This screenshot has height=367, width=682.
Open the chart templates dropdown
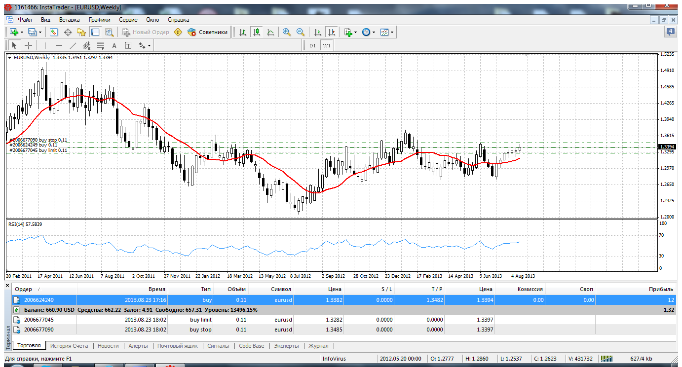pos(392,32)
